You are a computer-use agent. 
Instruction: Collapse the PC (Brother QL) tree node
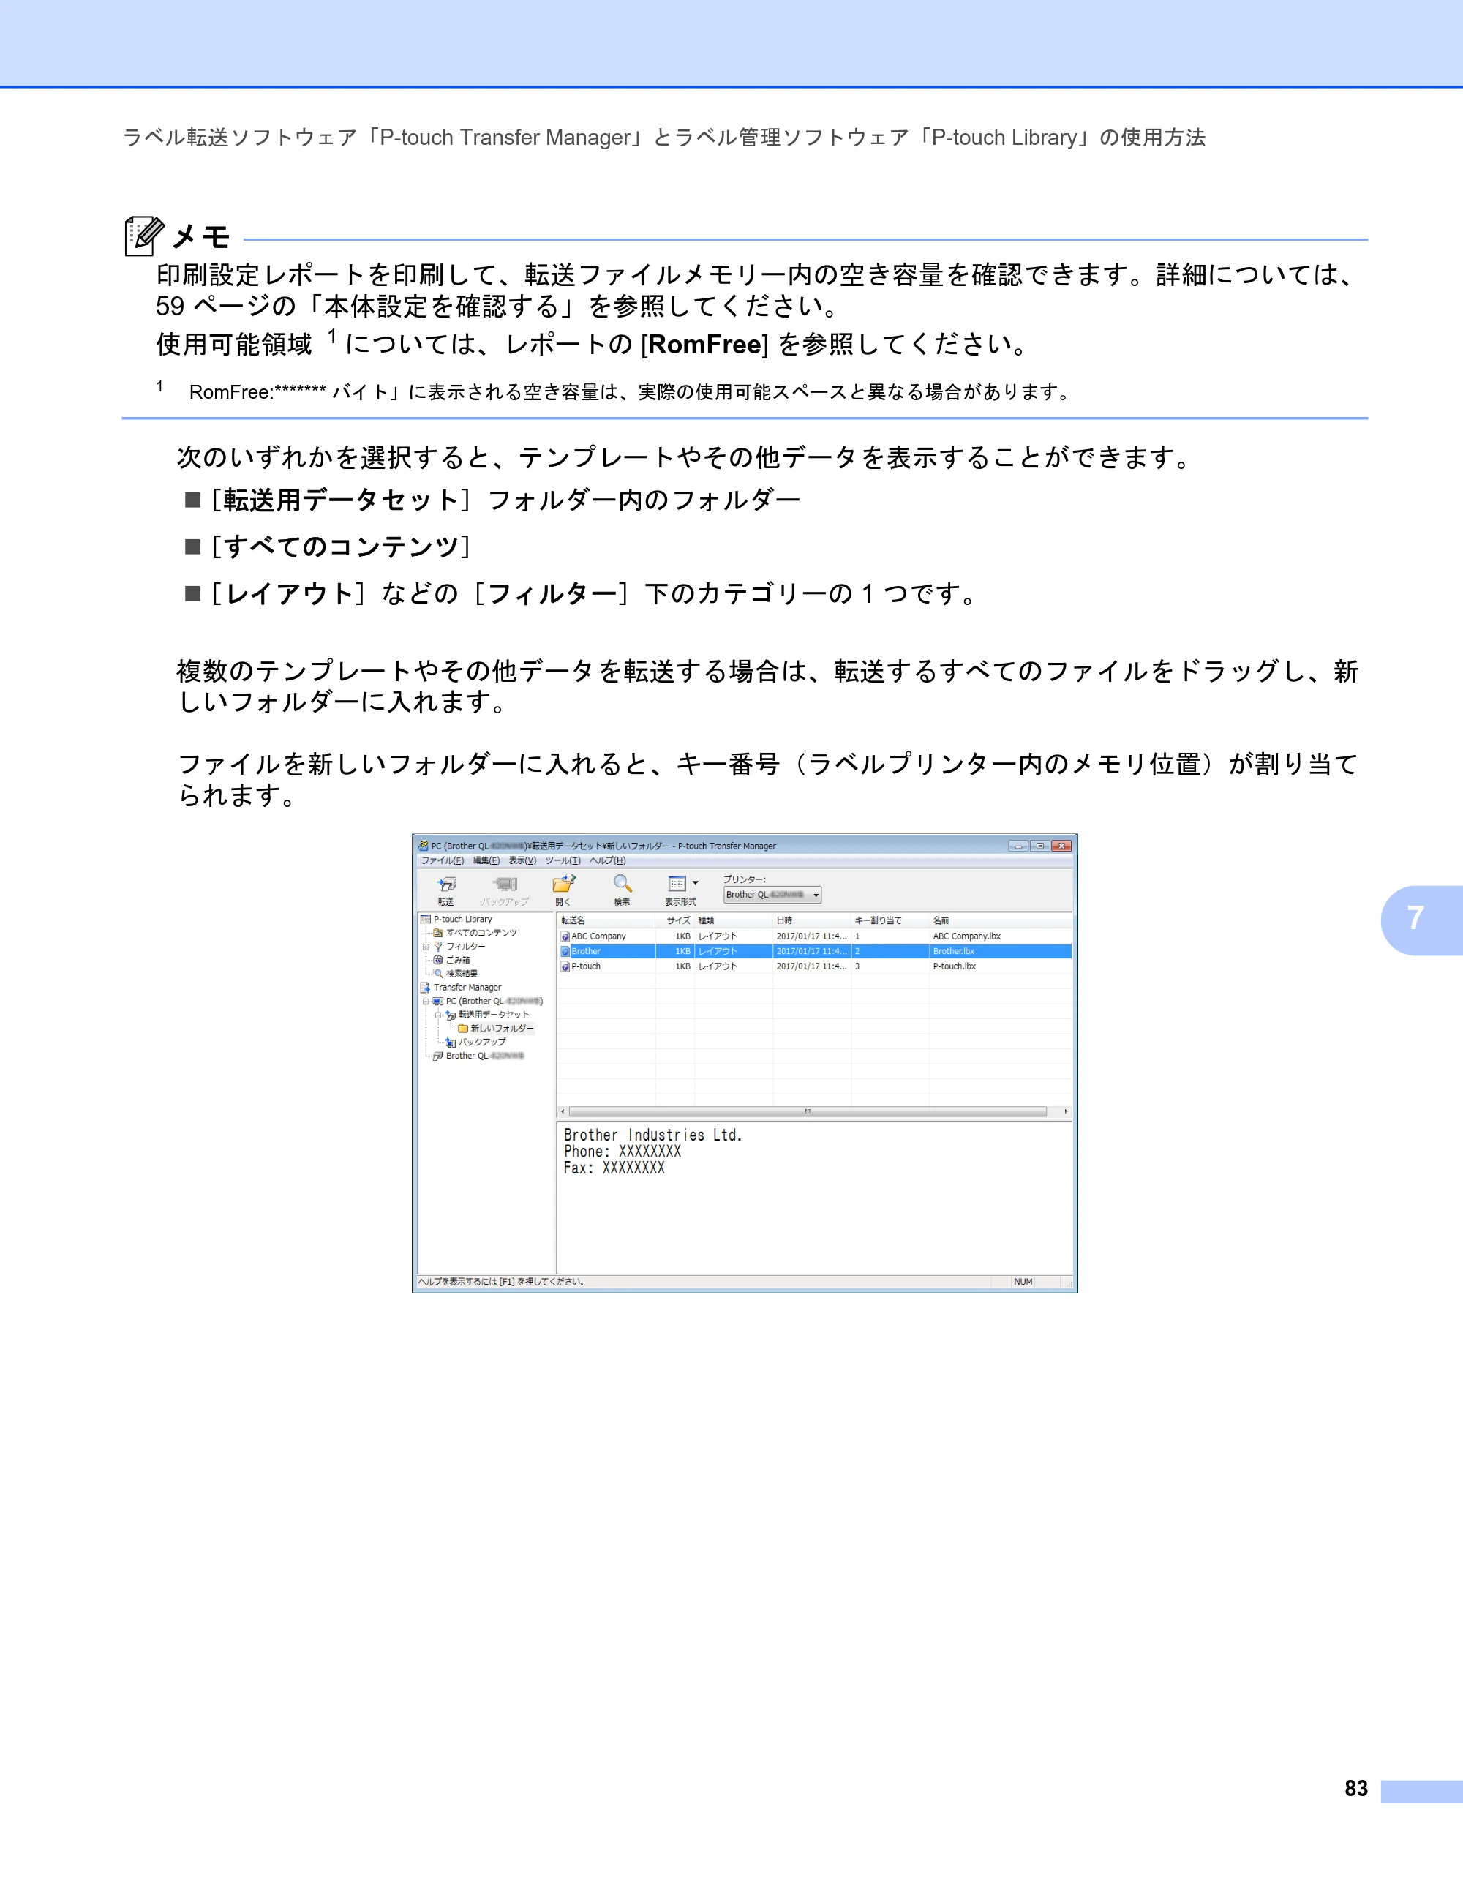[x=426, y=1002]
